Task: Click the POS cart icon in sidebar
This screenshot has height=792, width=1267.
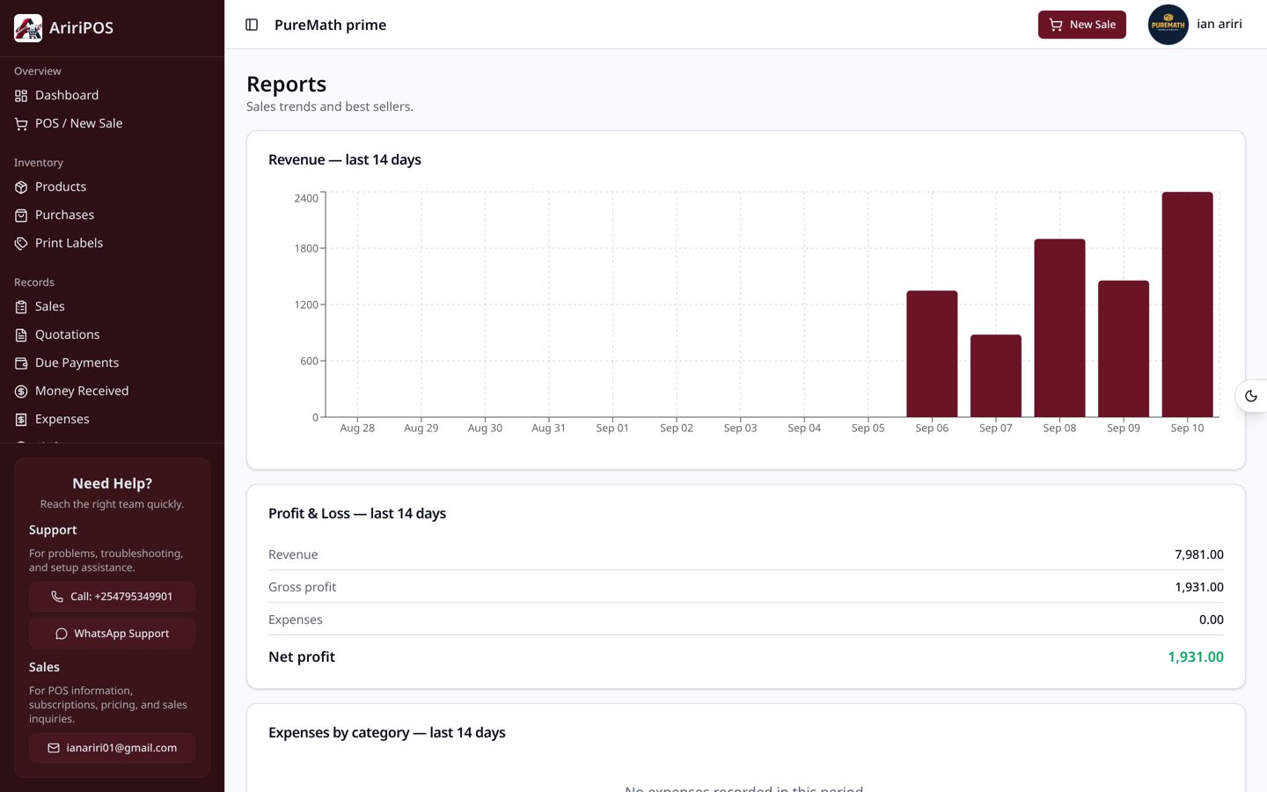Action: 21,124
